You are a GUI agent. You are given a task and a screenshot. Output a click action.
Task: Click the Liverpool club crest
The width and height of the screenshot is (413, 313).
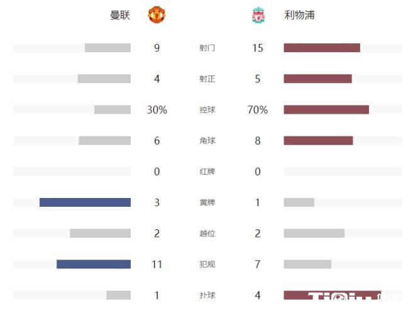pos(258,15)
